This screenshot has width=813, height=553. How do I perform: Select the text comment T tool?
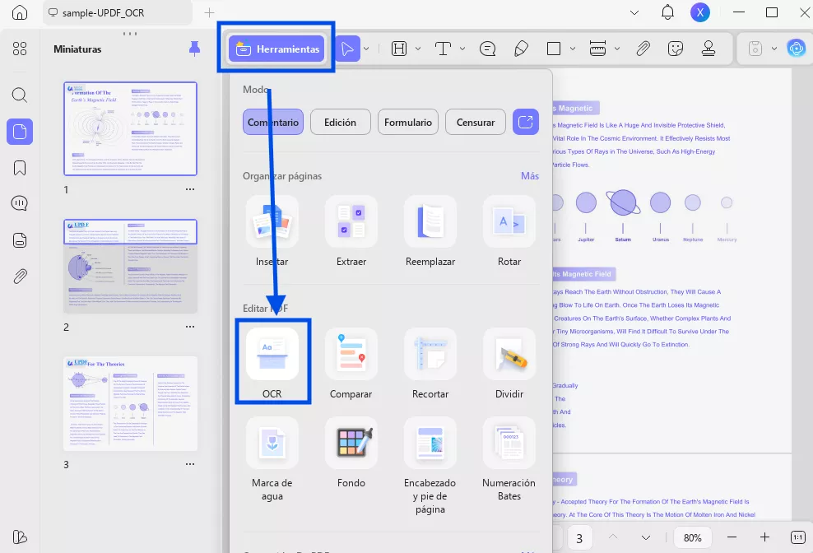443,49
